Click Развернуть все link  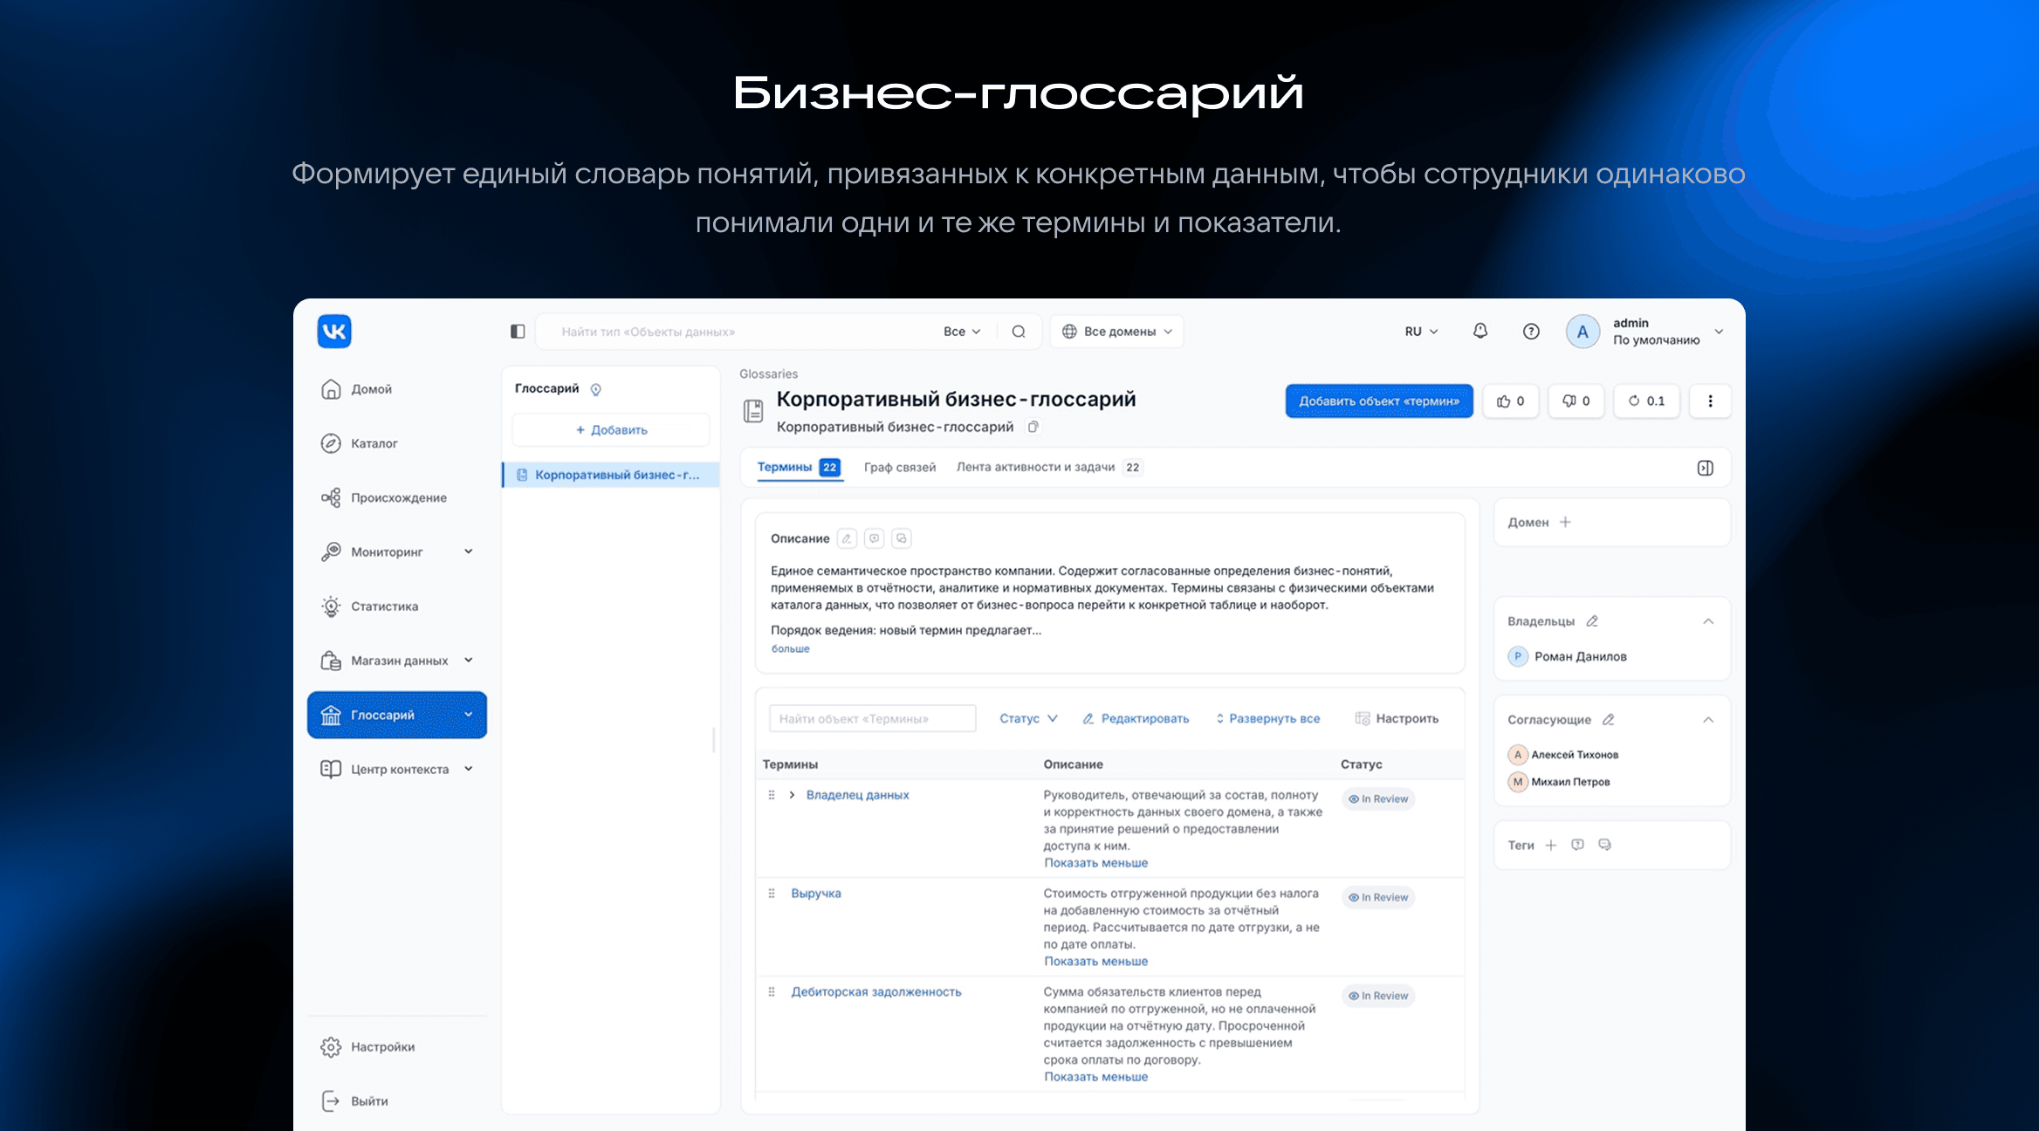coord(1267,719)
